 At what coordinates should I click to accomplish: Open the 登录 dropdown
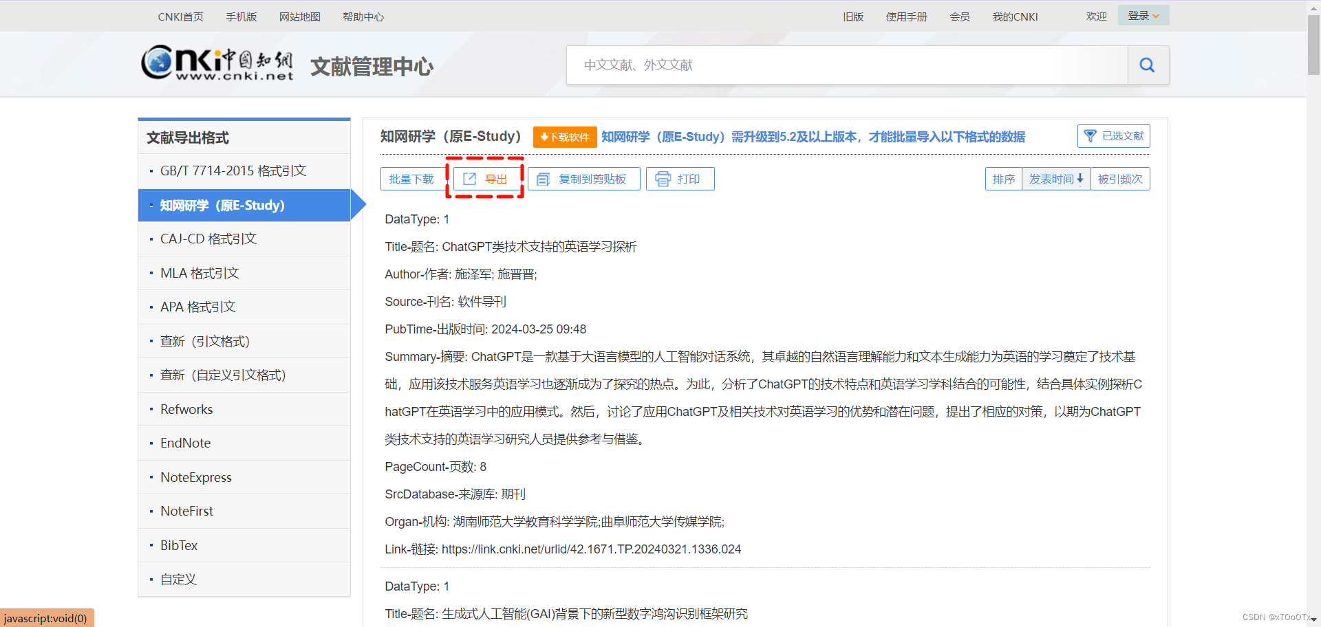(1143, 16)
